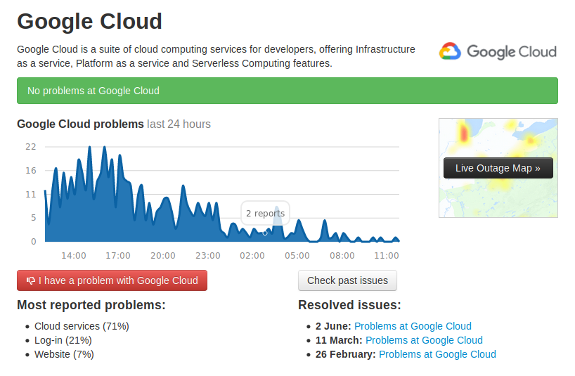Image resolution: width=575 pixels, height=376 pixels.
Task: Click the 'Resolved issues:' heading
Action: [x=349, y=305]
